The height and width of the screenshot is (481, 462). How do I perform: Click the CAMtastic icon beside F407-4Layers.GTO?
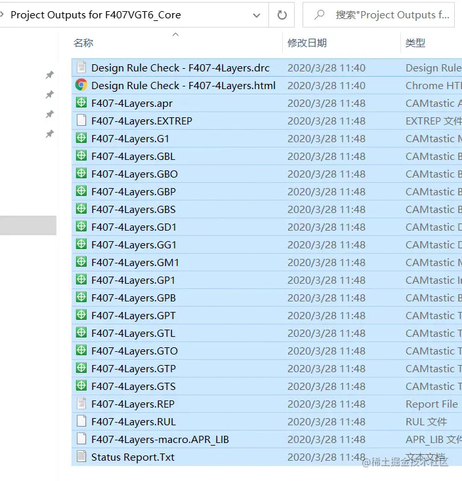click(81, 350)
